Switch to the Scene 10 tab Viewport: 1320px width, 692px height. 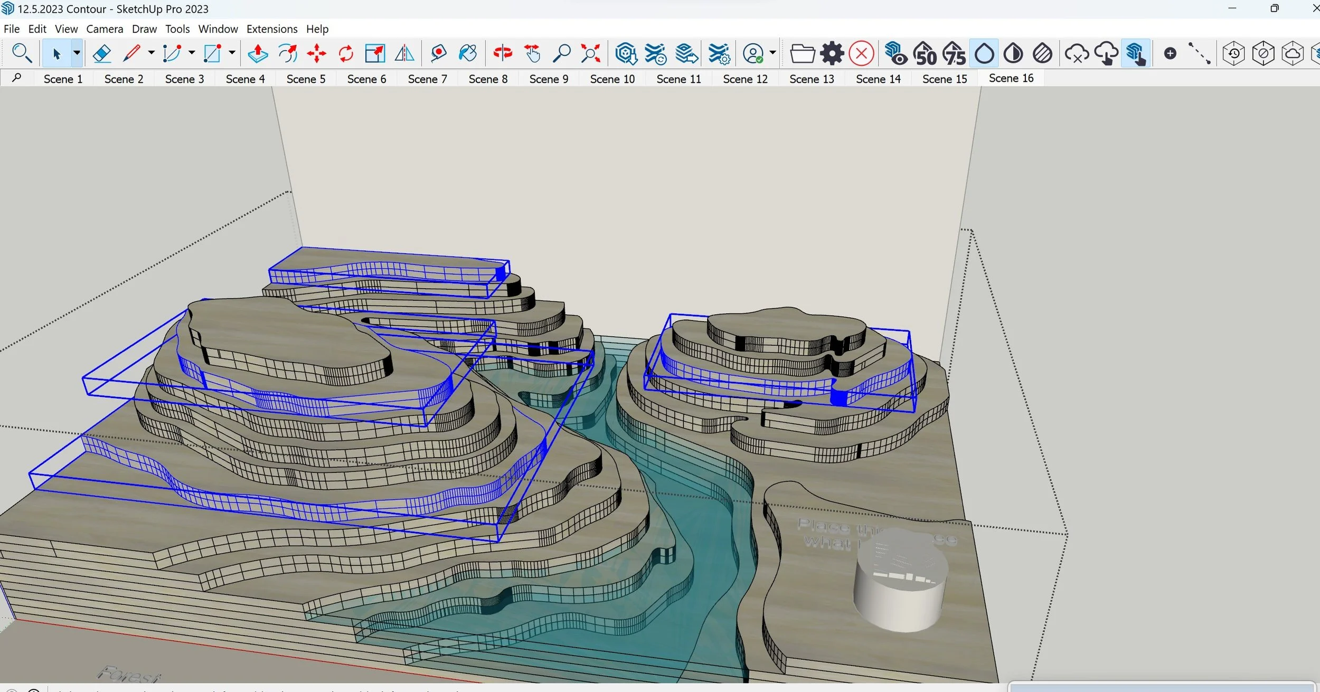[x=612, y=79]
